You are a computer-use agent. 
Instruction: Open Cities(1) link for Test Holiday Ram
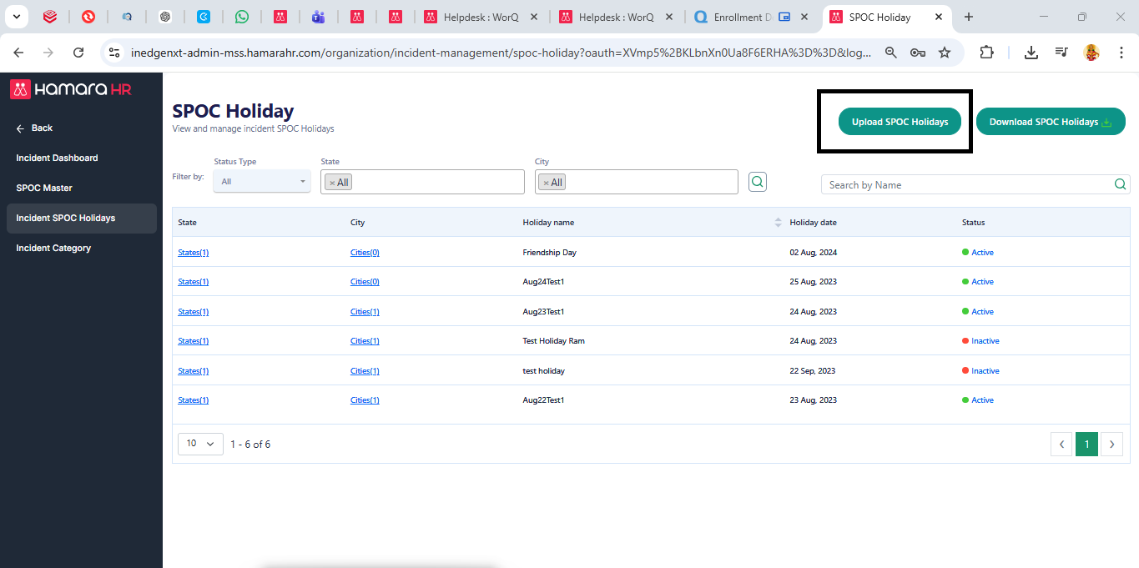point(365,341)
